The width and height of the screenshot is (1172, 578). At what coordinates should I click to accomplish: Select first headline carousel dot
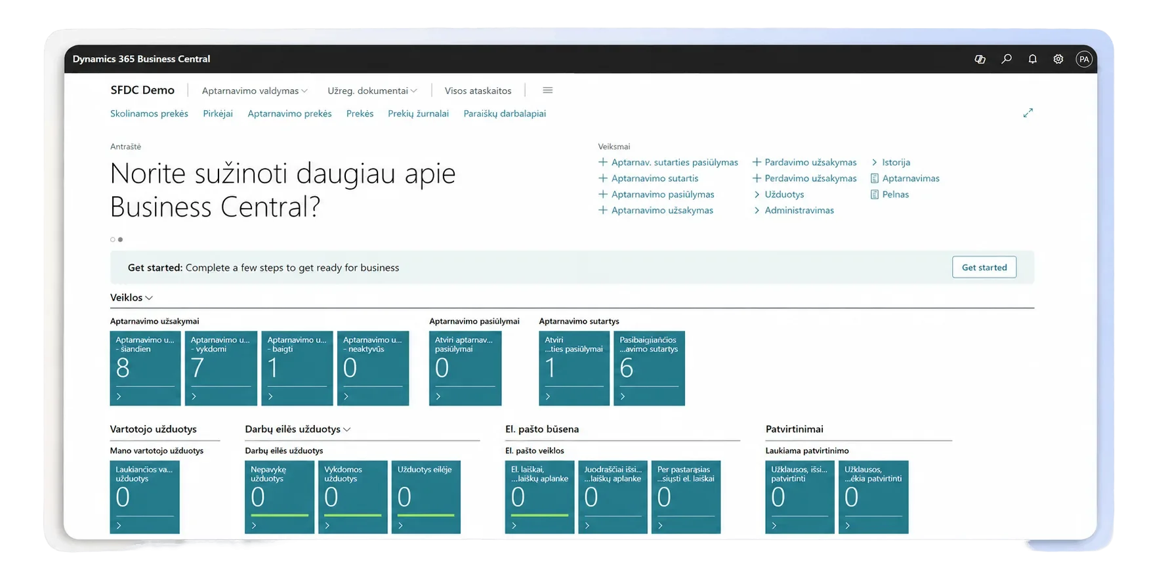pos(113,239)
